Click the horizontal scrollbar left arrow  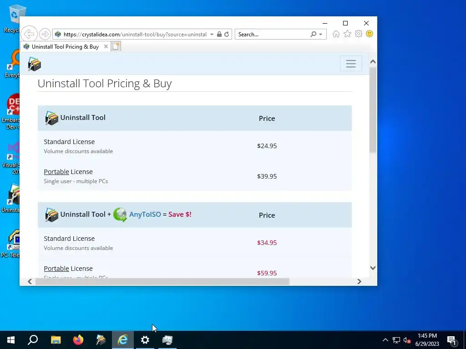30,281
